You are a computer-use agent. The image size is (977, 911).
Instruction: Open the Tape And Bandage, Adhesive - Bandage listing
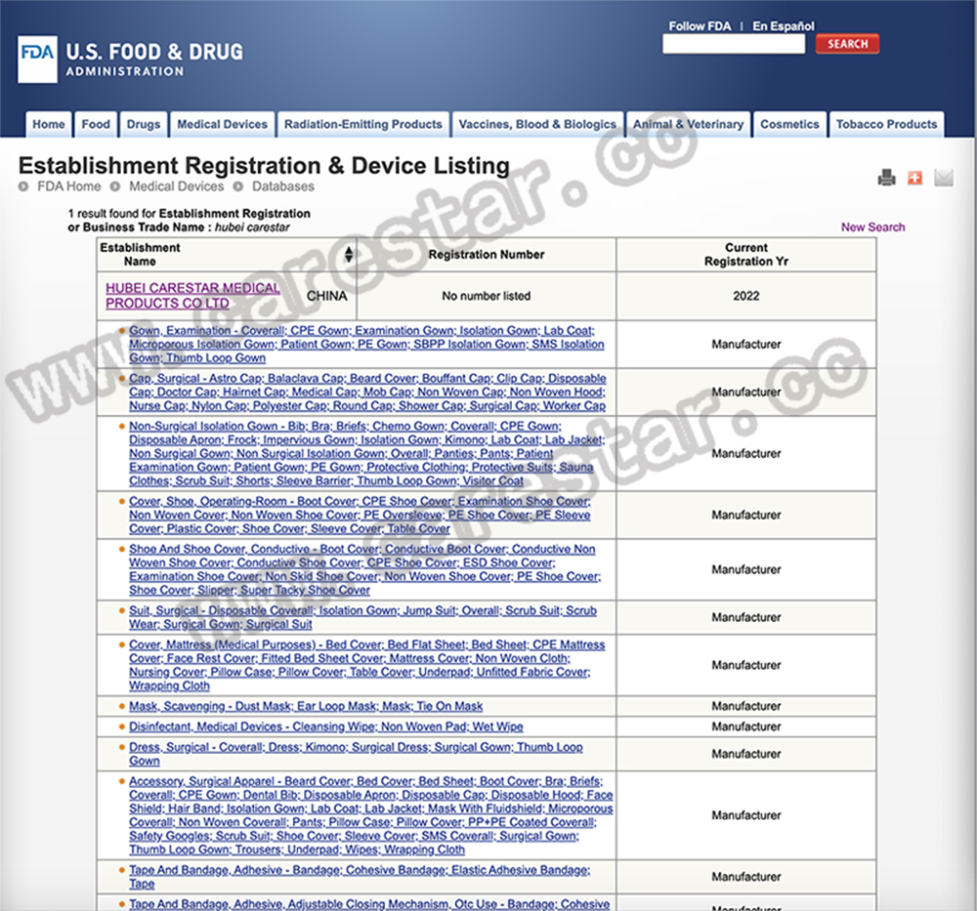[360, 877]
